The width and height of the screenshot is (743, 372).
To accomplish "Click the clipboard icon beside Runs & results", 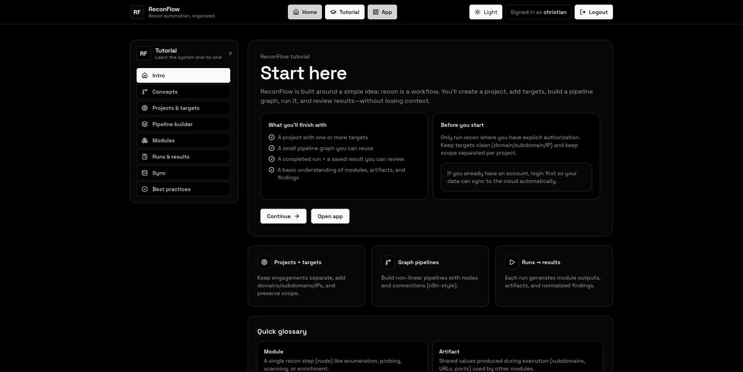I will 145,157.
